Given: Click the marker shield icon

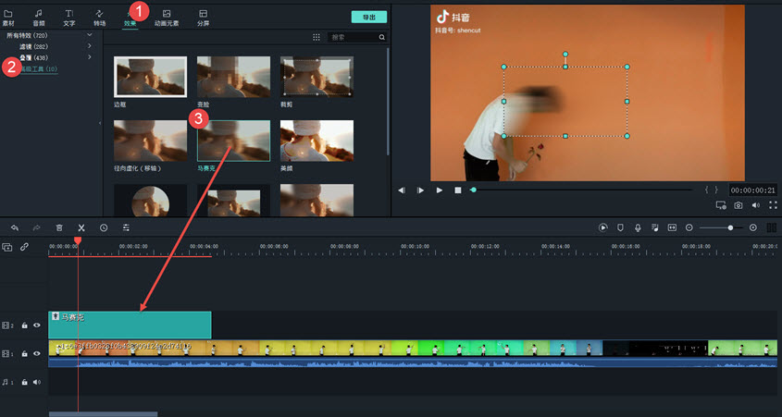Looking at the screenshot, I should pyautogui.click(x=620, y=227).
